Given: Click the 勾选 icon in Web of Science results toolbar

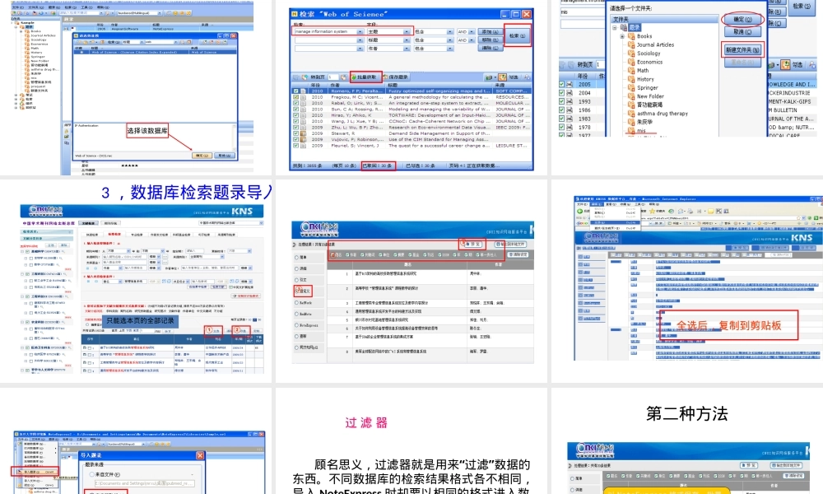Looking at the screenshot, I should [502, 77].
